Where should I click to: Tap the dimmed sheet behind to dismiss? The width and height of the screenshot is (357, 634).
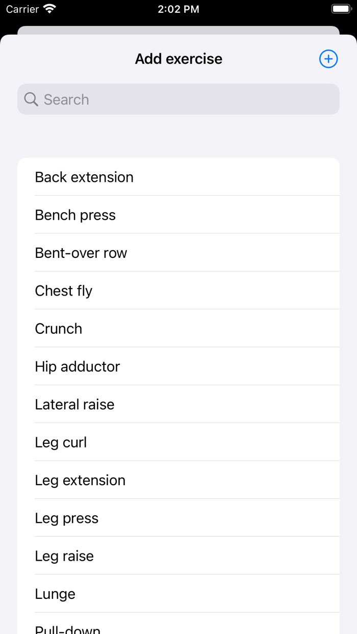pos(178,30)
